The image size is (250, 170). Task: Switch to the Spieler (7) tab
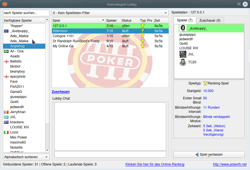tap(185, 20)
